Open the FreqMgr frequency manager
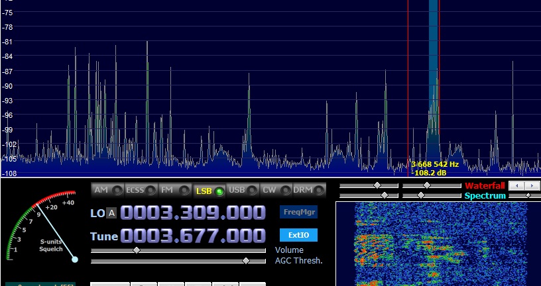Screen dimensions: 541x286 (x=298, y=212)
